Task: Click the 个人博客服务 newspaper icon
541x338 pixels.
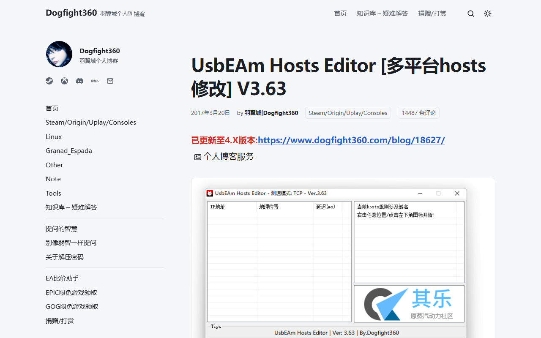Action: pyautogui.click(x=198, y=157)
